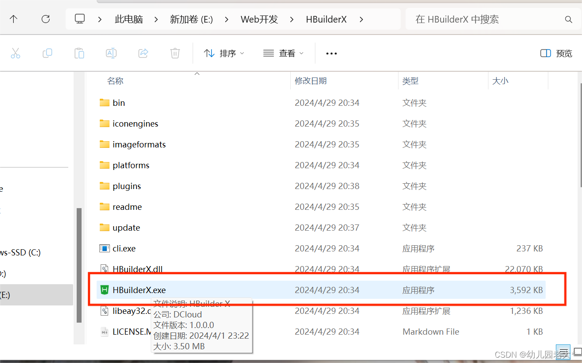Screen dimensions: 582x363
Task: Click the 2024/4/29 20:38 date for plugins
Action: pyautogui.click(x=327, y=186)
